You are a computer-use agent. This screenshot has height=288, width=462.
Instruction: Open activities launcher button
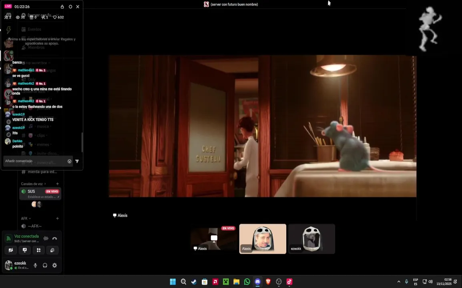pyautogui.click(x=38, y=250)
